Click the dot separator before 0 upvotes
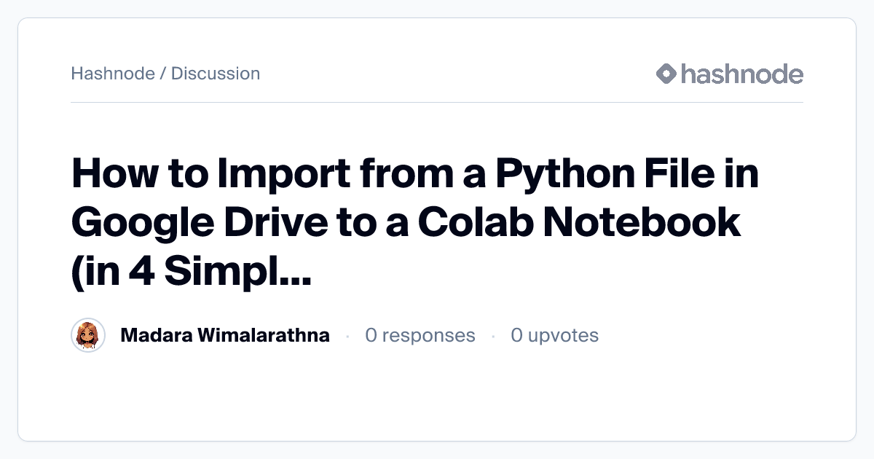 [493, 336]
